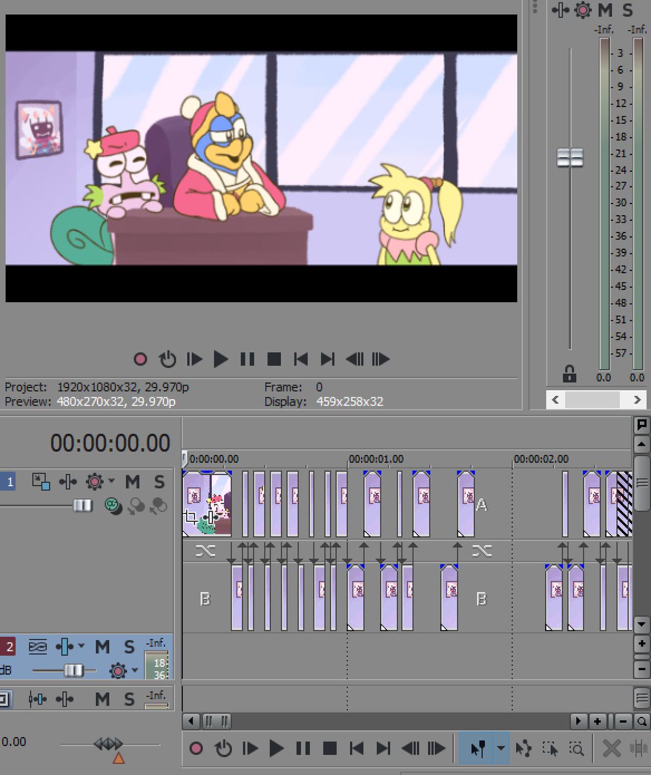Open Event Pan/Crop on the first clip

(191, 516)
